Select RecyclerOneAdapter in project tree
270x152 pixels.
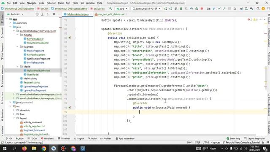38,43
